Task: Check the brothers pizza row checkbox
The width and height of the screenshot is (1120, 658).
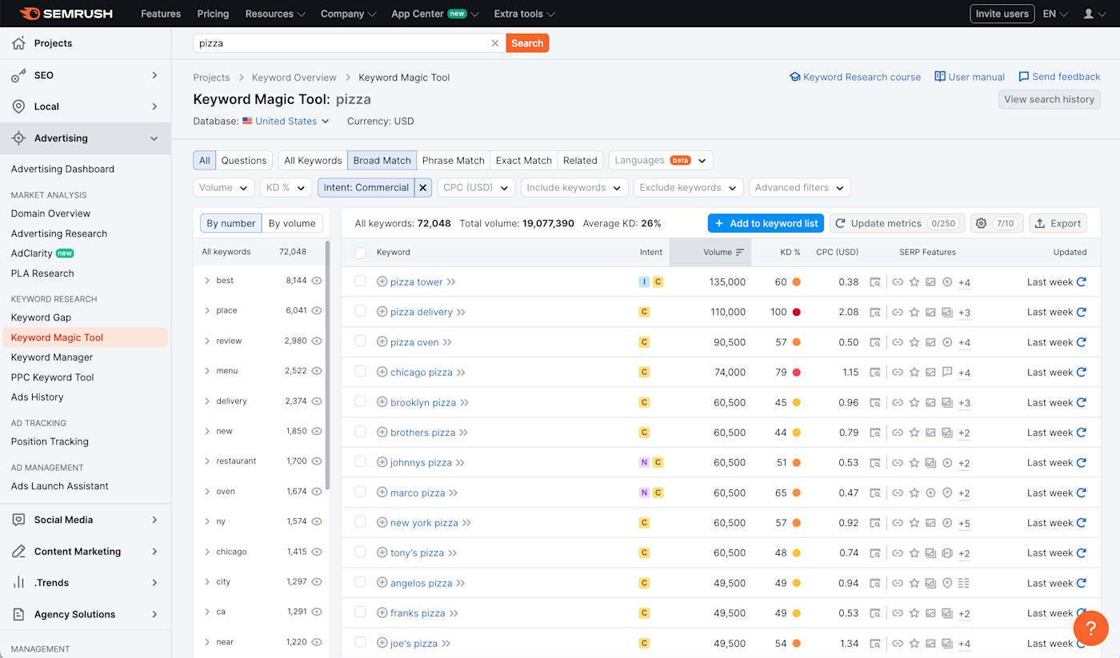Action: [x=360, y=432]
